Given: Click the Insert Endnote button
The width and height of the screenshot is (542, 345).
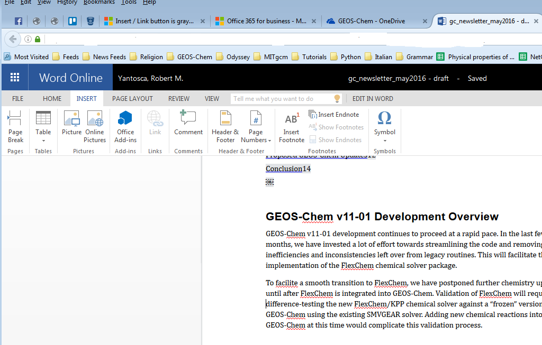Looking at the screenshot, I should (334, 115).
